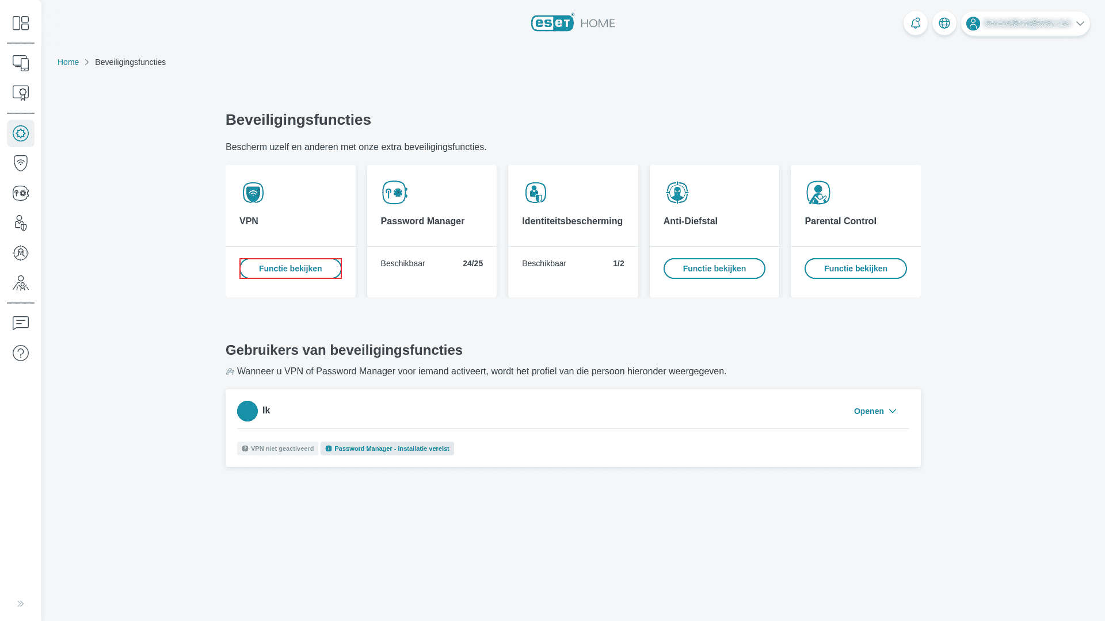Click the ESET HOME logo
This screenshot has width=1105, height=621.
573,22
